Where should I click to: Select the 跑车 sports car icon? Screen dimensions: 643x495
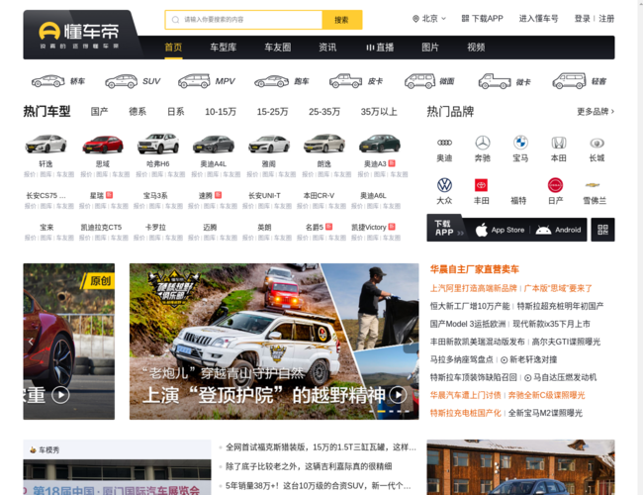coord(271,81)
